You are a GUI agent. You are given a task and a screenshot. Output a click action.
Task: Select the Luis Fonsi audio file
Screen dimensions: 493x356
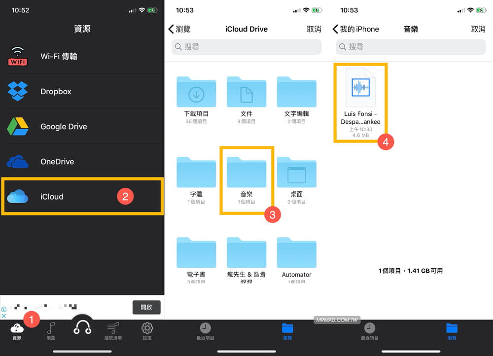click(x=361, y=103)
